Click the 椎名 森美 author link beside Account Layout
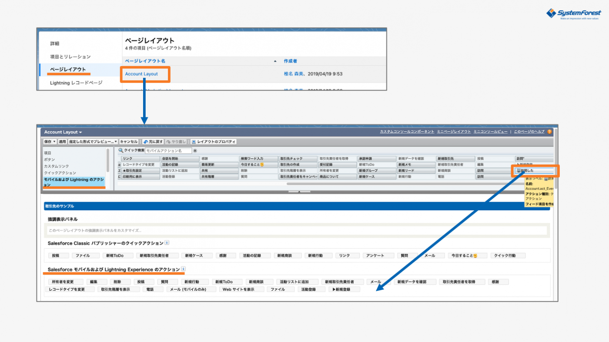Image resolution: width=609 pixels, height=342 pixels. 294,74
